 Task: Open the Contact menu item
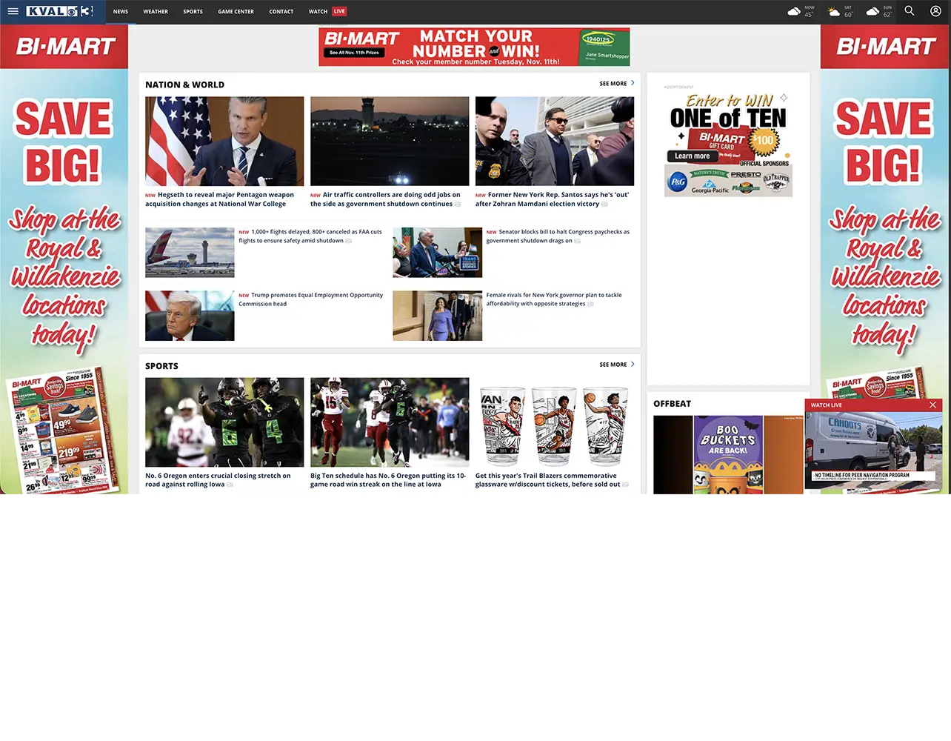point(281,12)
